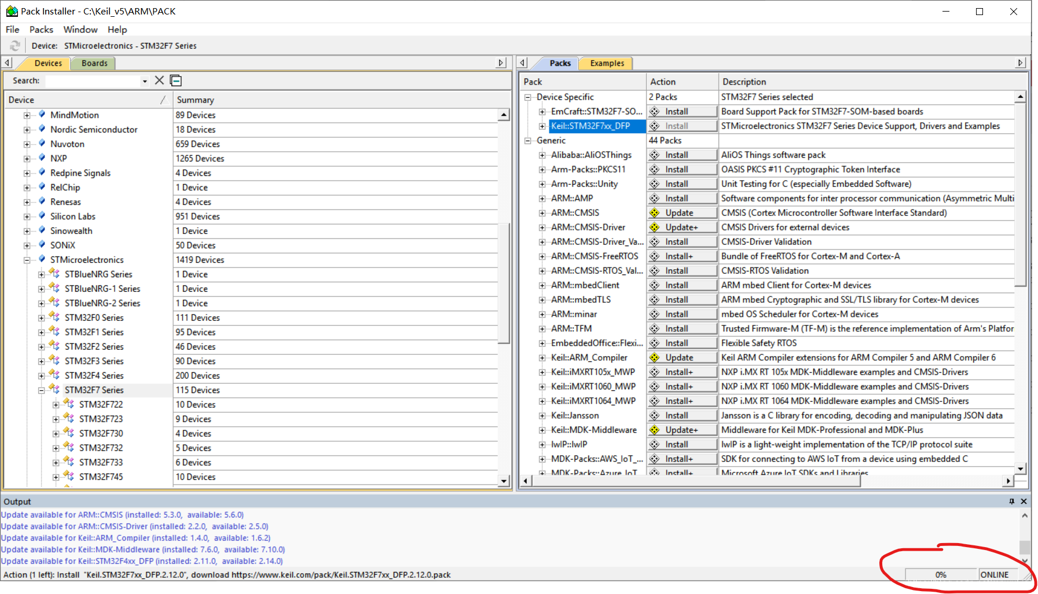Click the install icon for ARM::AMP
The image size is (1038, 594).
click(655, 199)
